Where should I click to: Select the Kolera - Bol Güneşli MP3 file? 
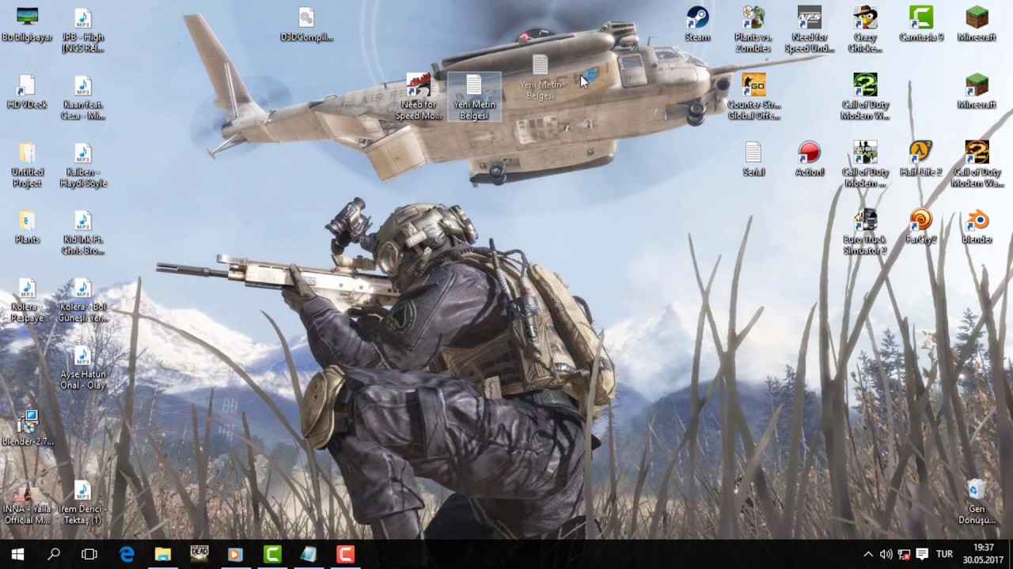82,300
